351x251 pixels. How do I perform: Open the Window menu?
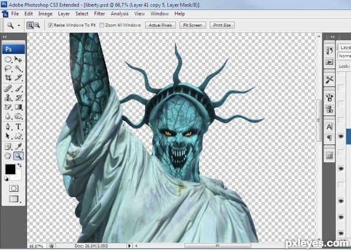click(x=159, y=13)
